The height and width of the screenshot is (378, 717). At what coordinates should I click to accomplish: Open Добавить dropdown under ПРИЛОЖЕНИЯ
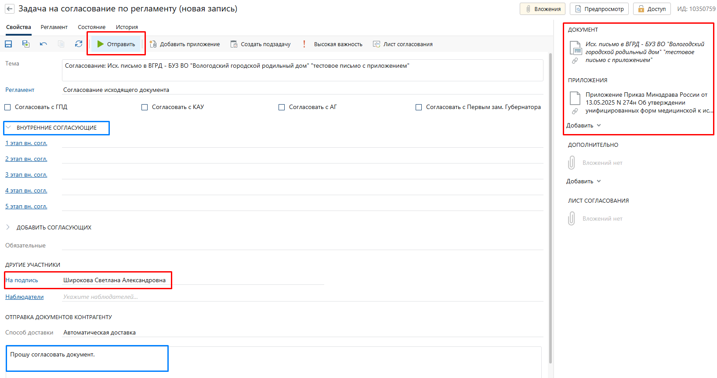click(583, 125)
